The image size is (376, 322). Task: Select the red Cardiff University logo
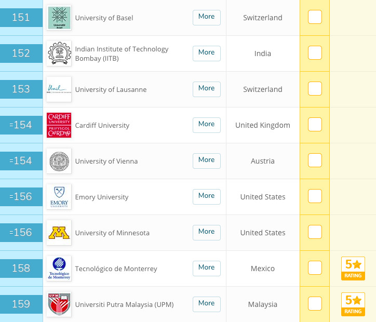[59, 125]
